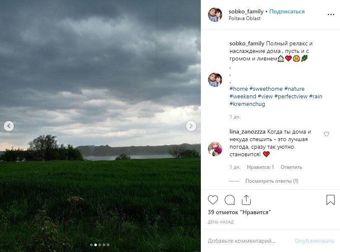Open lina_zanozzza's avatar picture
340x252 pixels.
215,149
